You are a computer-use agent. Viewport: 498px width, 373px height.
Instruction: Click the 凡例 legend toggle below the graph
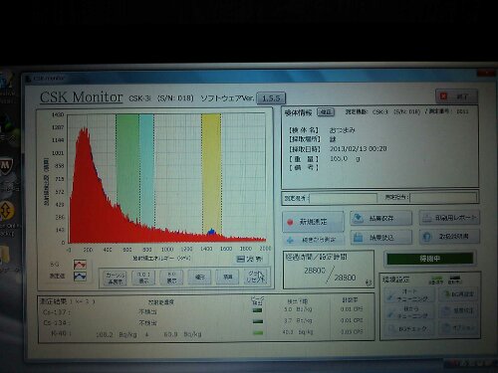coord(250,259)
